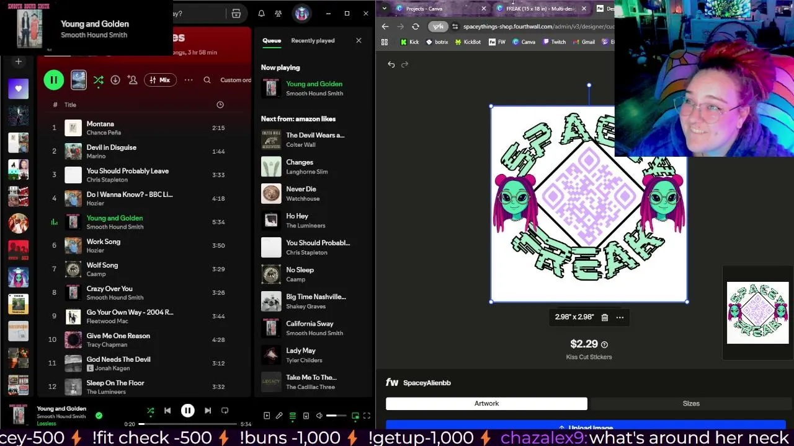This screenshot has width=794, height=446.
Task: Open the Spotify profile avatar menu
Action: pos(301,14)
